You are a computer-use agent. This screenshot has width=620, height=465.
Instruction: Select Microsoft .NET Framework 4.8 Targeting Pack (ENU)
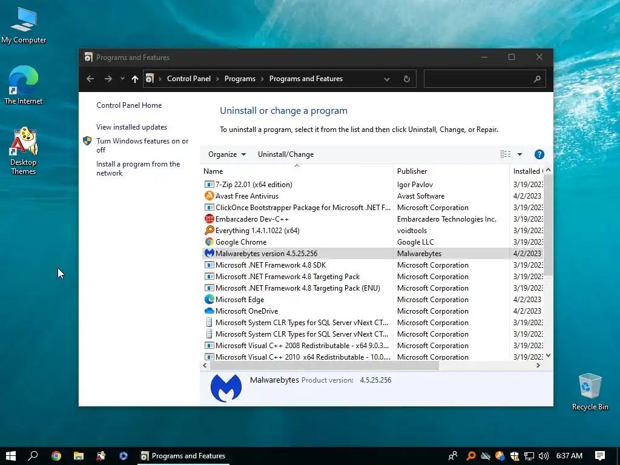(x=372, y=288)
